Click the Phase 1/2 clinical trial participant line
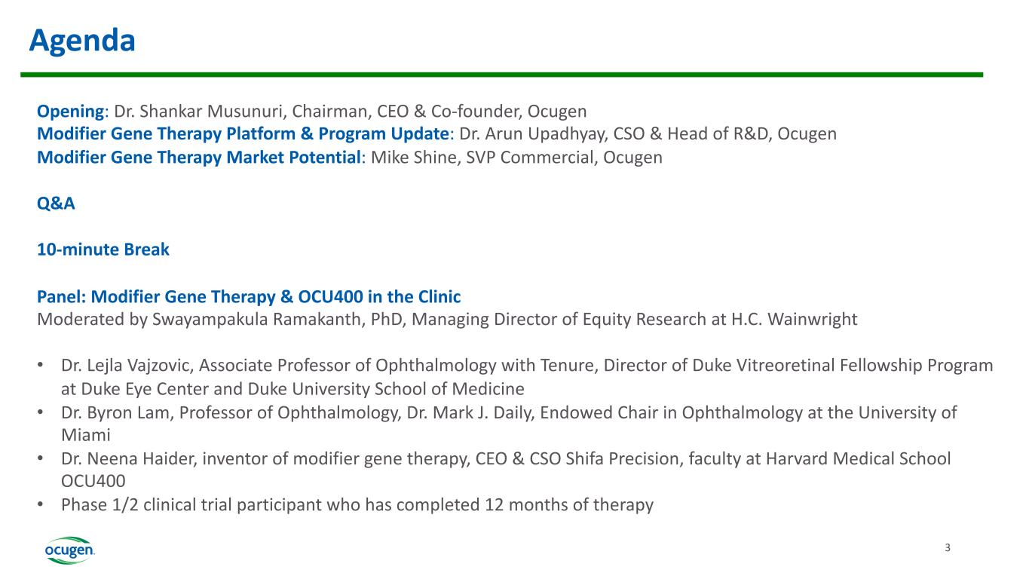The height and width of the screenshot is (579, 1029). coord(357,505)
